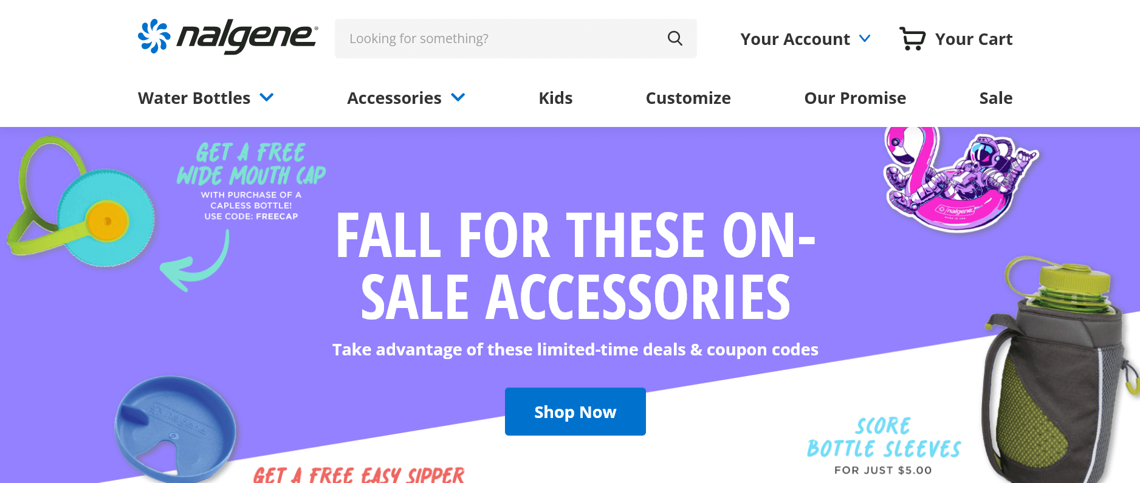Click the Nalgene logo
This screenshot has height=483, width=1140.
(x=227, y=37)
